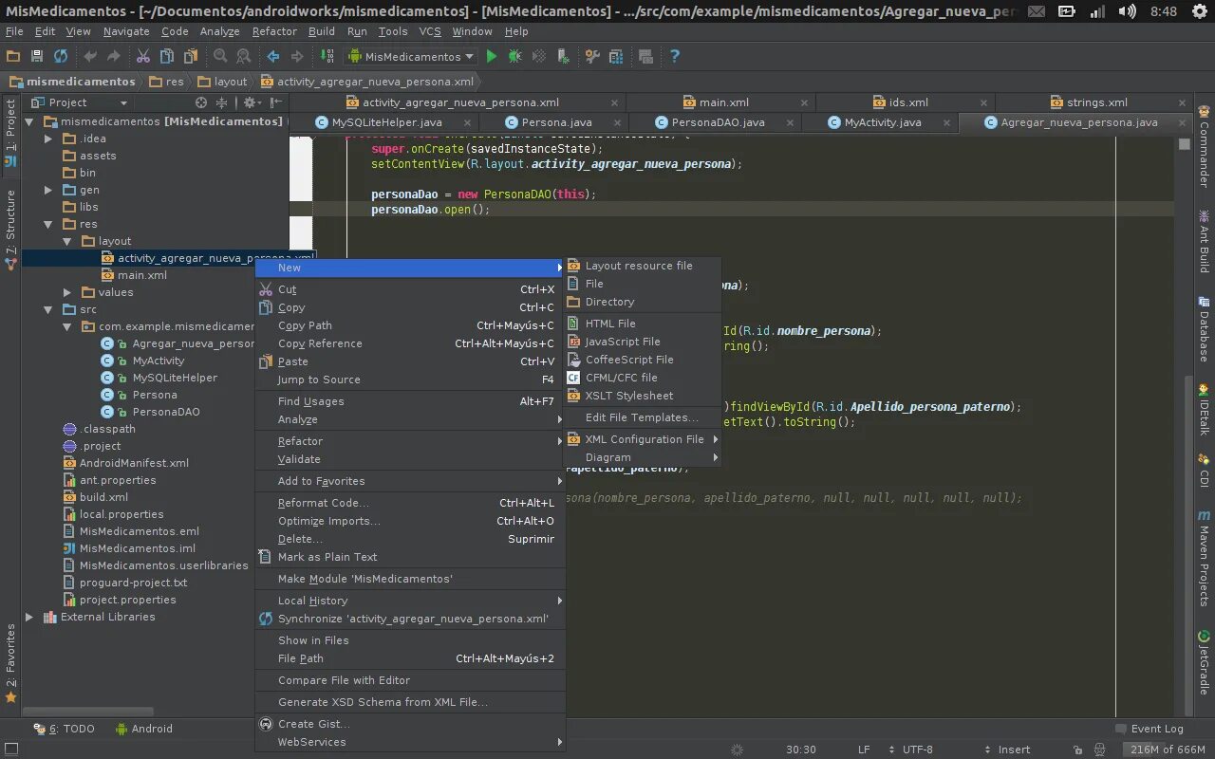
Task: Click the Find magnifier toolbar icon
Action: tap(220, 57)
